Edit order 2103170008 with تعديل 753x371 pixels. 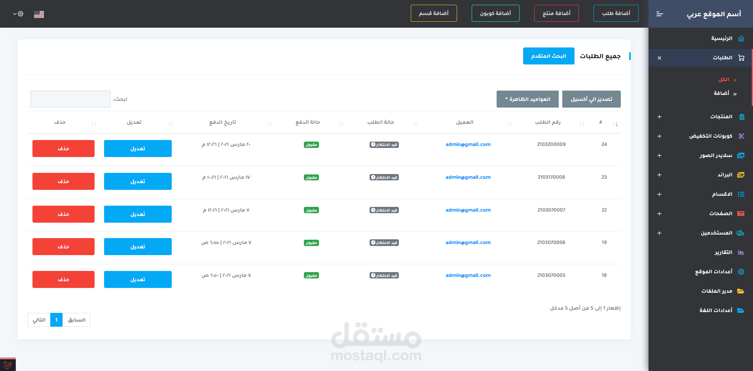138,181
